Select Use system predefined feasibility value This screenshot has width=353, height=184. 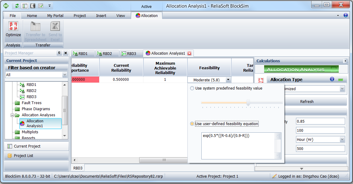point(192,88)
